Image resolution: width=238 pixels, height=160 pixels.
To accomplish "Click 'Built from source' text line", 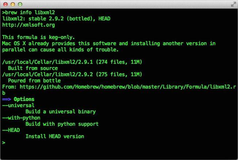I will pyautogui.click(x=33, y=68).
